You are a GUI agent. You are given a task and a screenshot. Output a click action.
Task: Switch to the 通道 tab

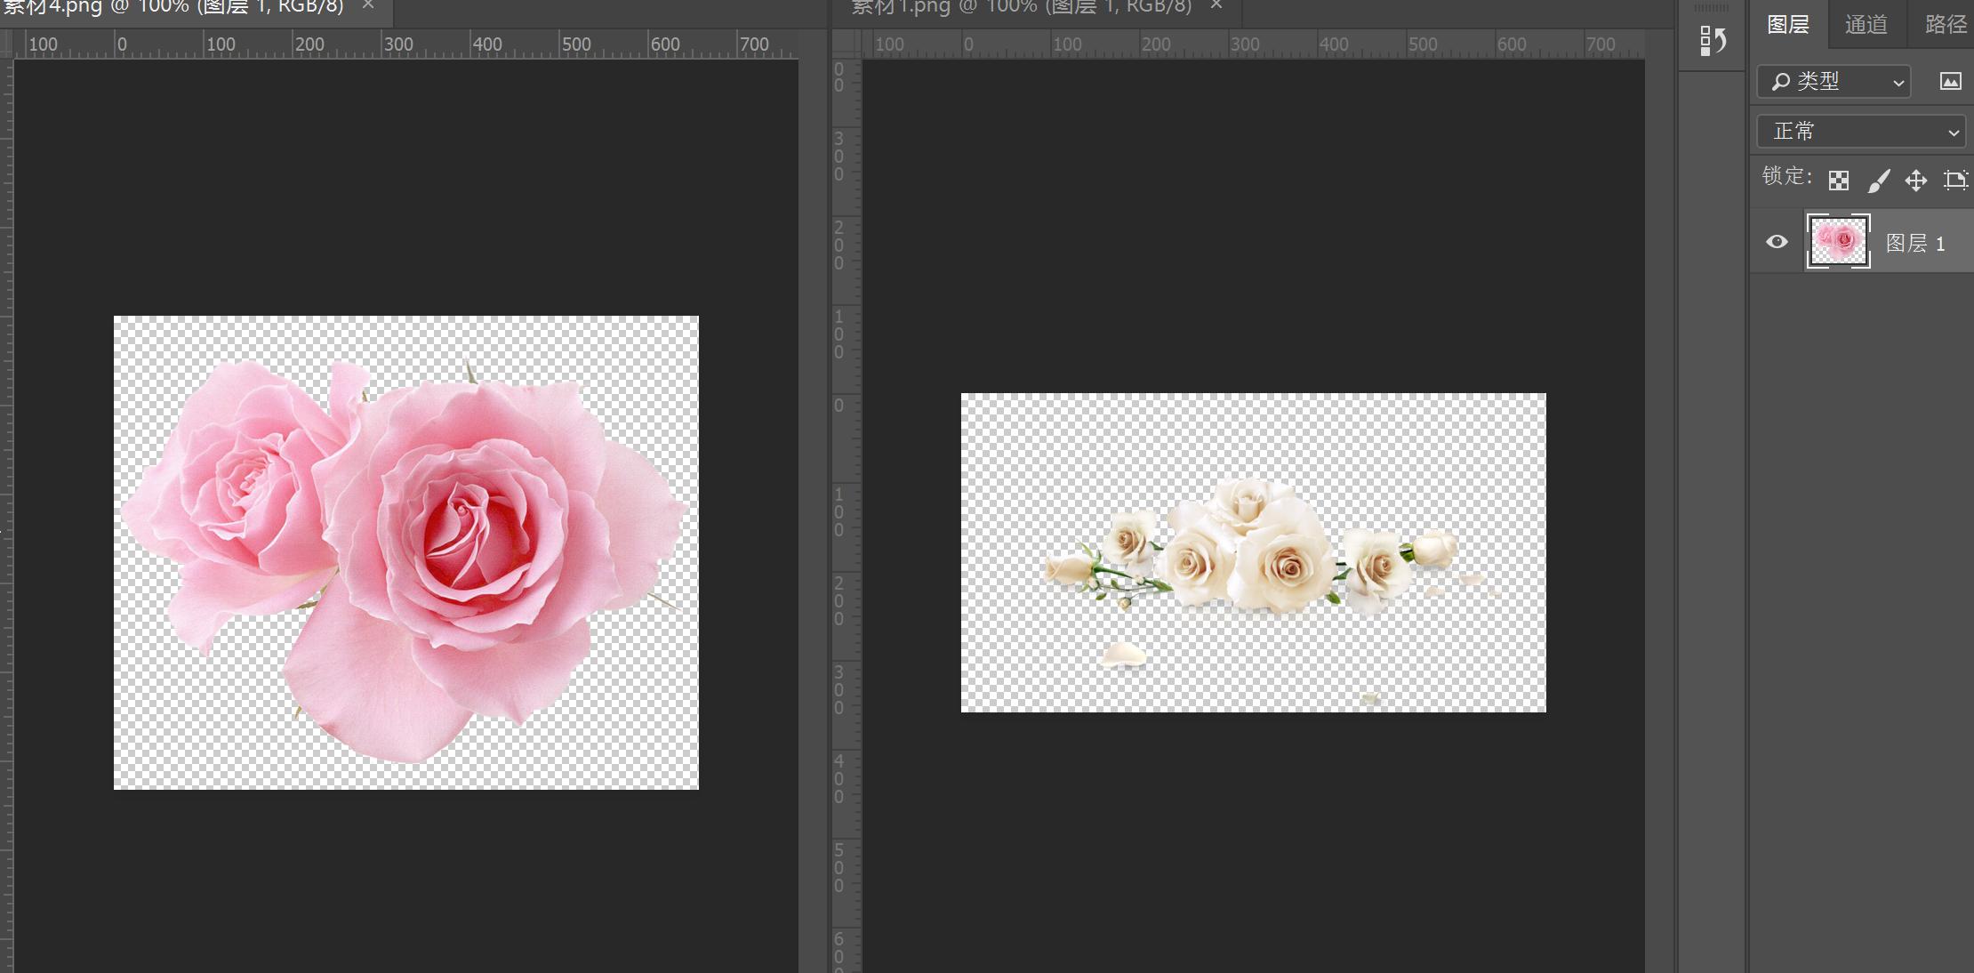[x=1866, y=24]
